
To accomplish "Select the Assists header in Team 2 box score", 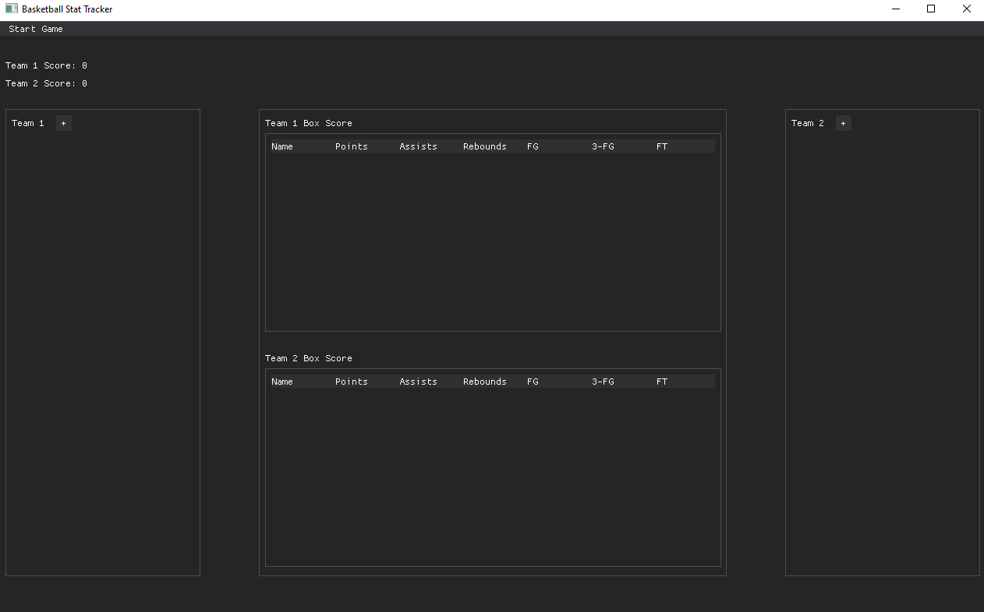I will click(418, 381).
